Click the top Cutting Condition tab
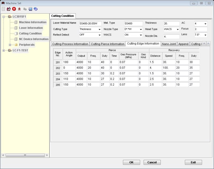The image size is (214, 169). (63, 16)
